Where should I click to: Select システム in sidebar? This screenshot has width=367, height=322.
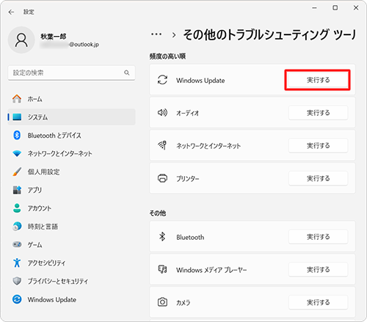71,117
